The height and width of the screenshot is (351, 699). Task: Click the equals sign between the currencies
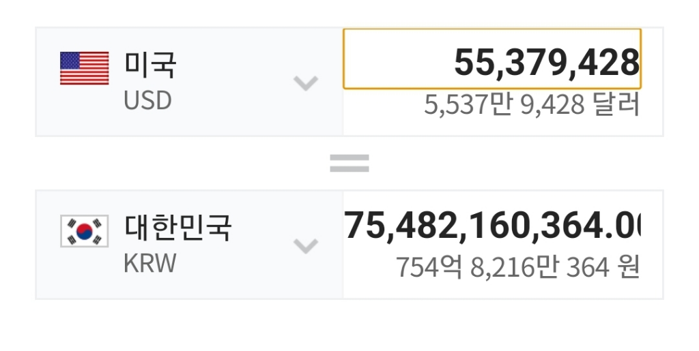(349, 162)
